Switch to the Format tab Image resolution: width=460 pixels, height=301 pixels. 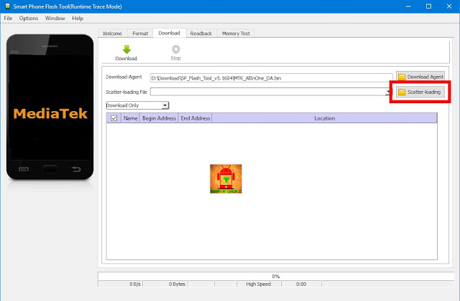(x=140, y=34)
